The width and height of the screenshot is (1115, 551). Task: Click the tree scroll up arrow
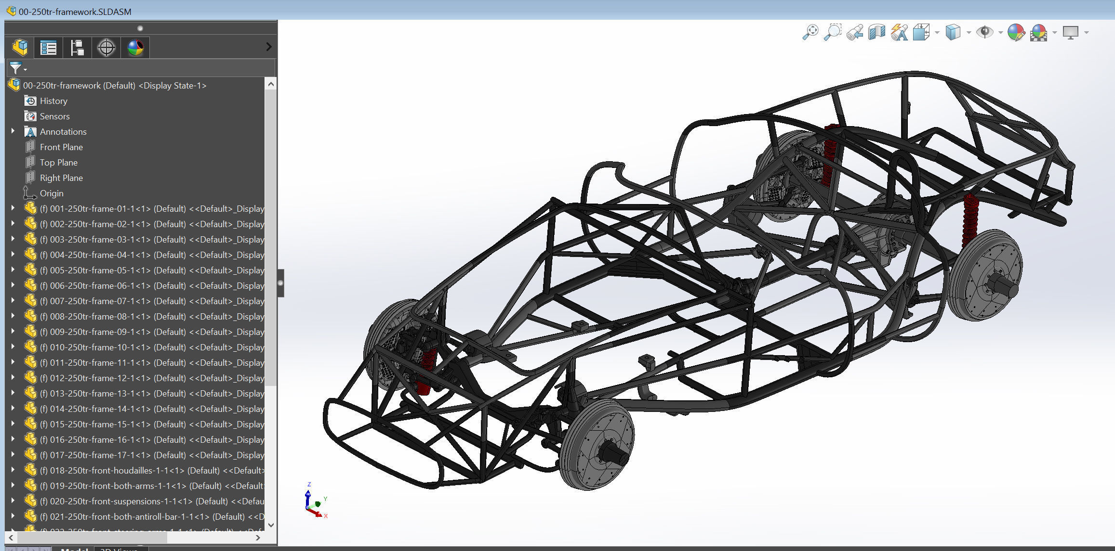pyautogui.click(x=271, y=84)
